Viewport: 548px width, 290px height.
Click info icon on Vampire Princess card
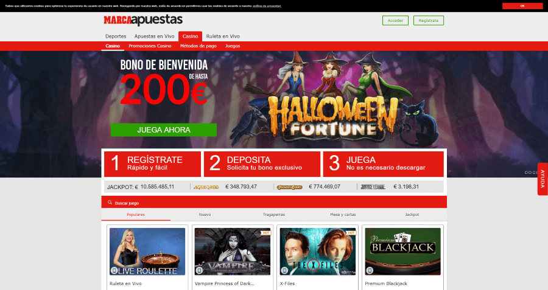tap(199, 232)
